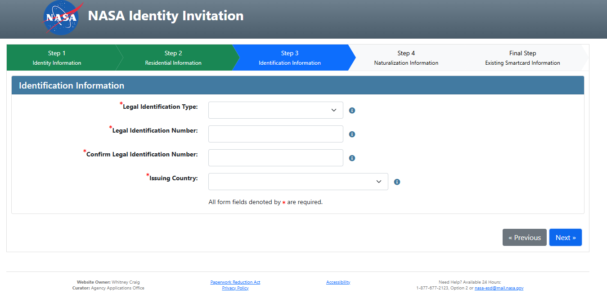
Task: Click the Issuing Country label
Action: 173,178
